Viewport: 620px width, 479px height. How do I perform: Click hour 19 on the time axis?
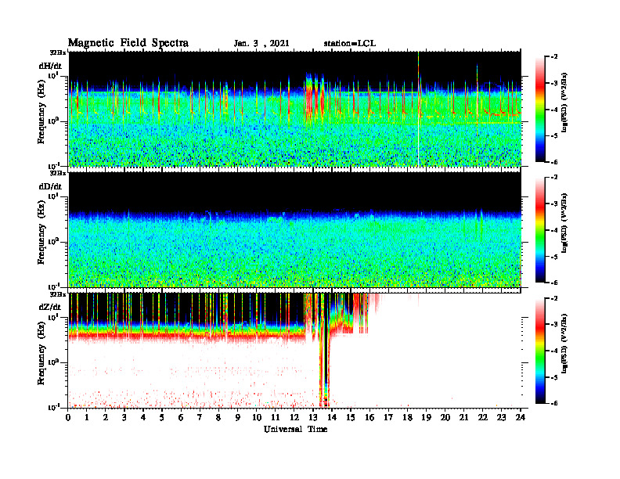tap(426, 417)
